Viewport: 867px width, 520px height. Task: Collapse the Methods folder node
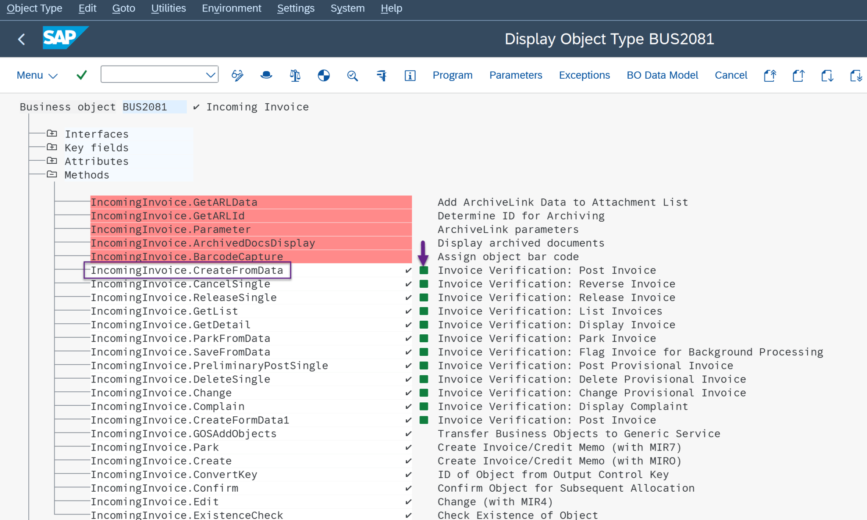pos(52,174)
